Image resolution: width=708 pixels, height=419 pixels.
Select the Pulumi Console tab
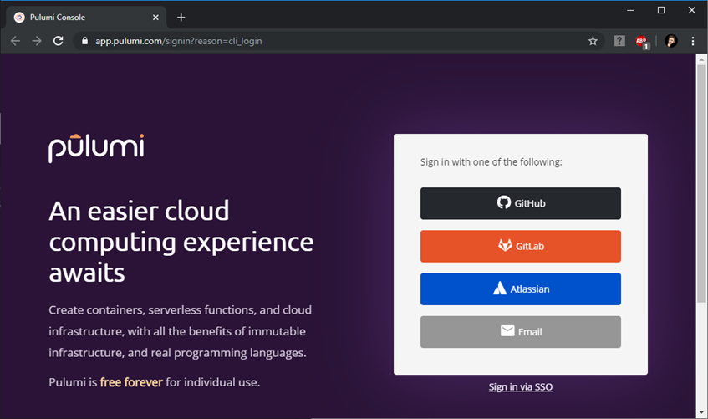[x=87, y=18]
